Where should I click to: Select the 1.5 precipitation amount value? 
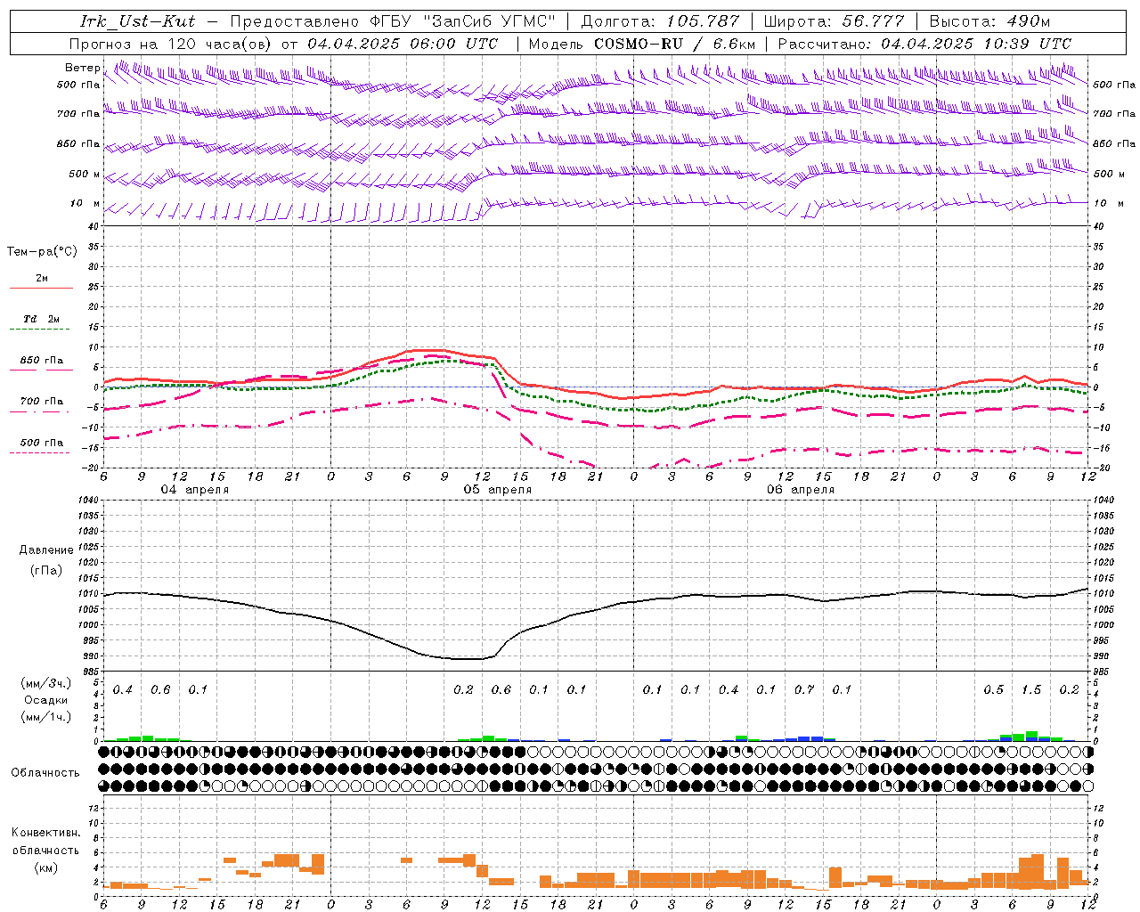click(1031, 690)
